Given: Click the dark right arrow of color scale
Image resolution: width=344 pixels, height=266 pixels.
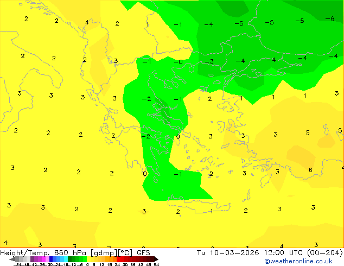Looking at the screenshot, I should click(x=156, y=259).
